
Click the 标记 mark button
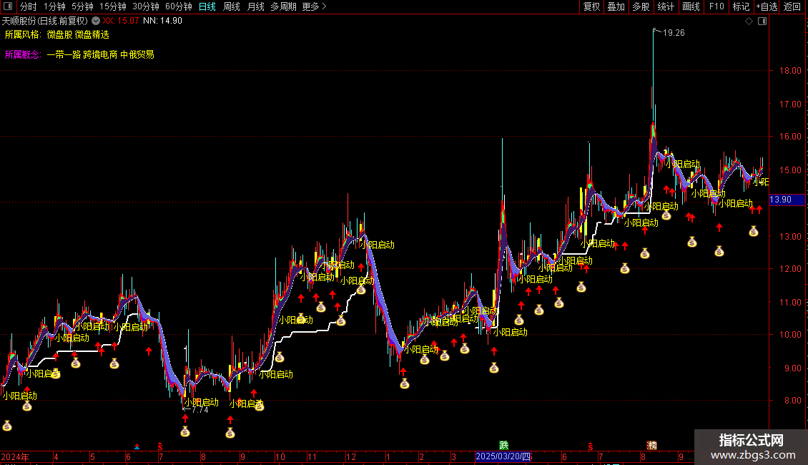tap(741, 6)
